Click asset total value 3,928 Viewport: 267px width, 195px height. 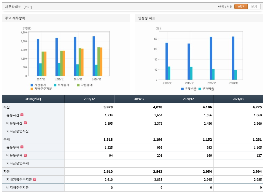click(x=108, y=107)
